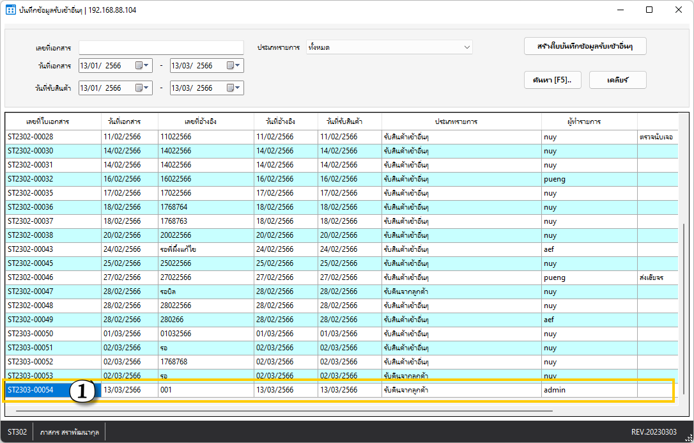694x443 pixels.
Task: Click the app icon in title bar
Action: [x=10, y=10]
